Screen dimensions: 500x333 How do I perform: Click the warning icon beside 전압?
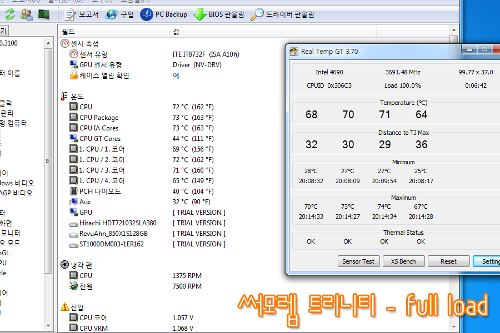pyautogui.click(x=65, y=306)
